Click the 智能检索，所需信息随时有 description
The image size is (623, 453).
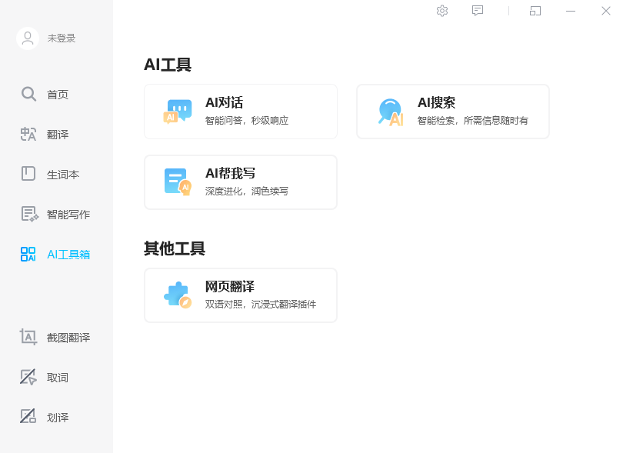coord(473,121)
